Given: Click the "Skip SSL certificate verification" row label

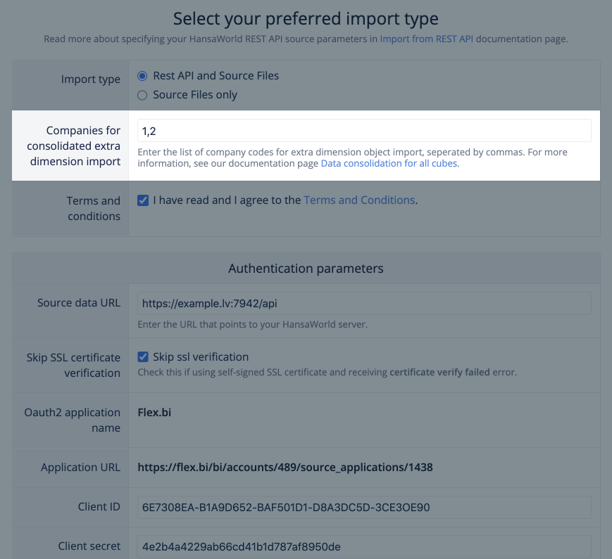Looking at the screenshot, I should coord(73,365).
